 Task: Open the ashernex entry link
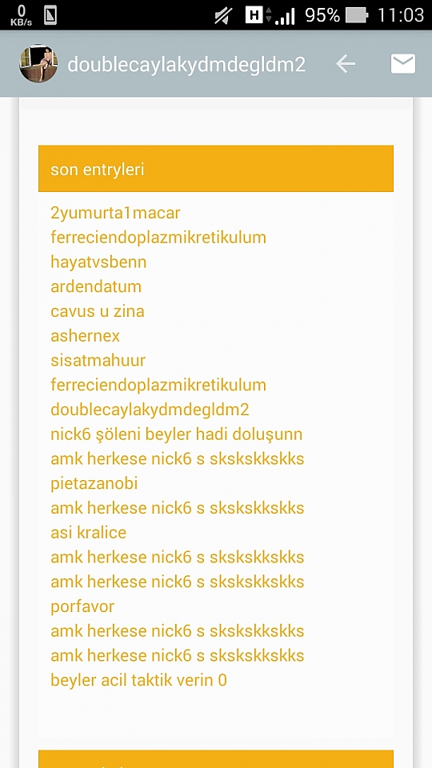tap(86, 336)
